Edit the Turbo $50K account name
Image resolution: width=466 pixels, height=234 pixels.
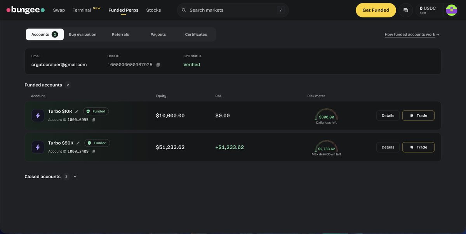coord(78,143)
